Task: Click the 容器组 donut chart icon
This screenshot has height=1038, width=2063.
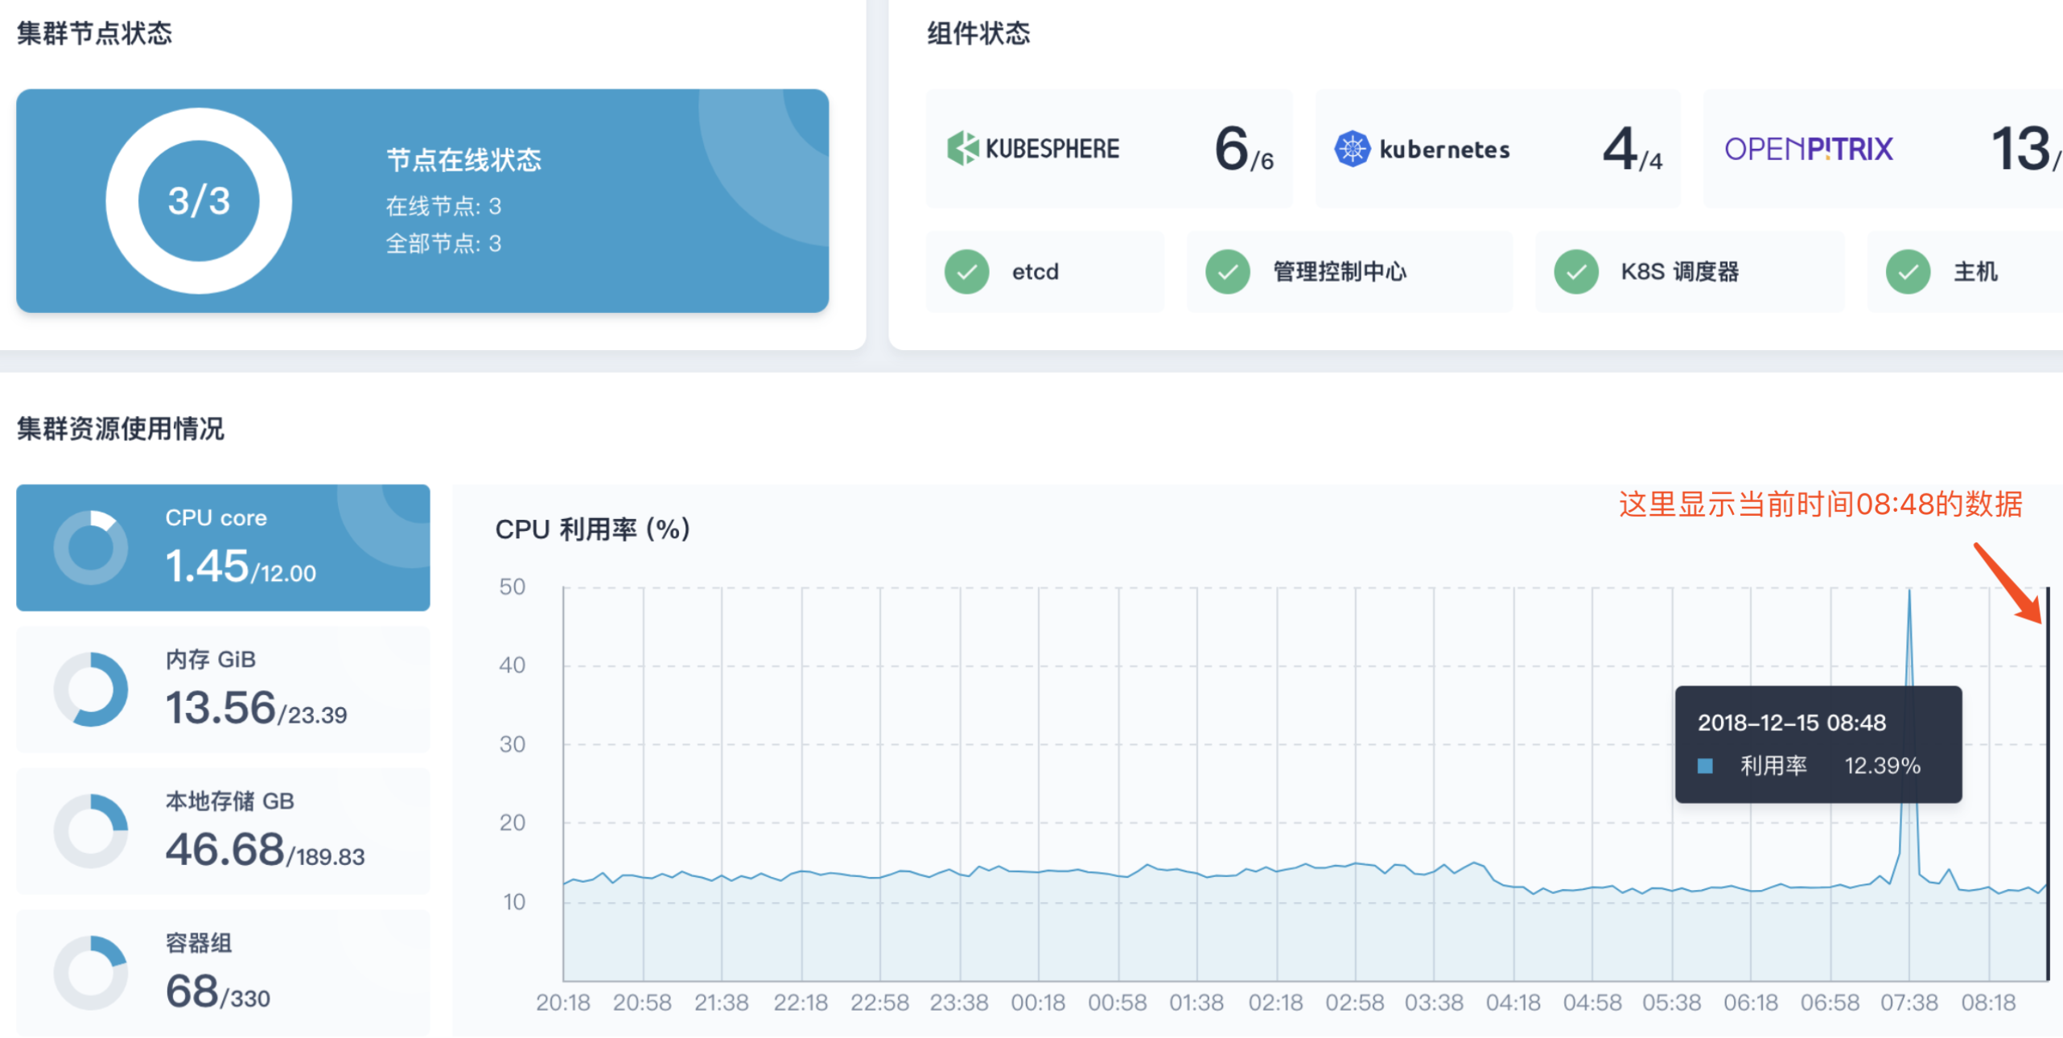Action: tap(91, 973)
